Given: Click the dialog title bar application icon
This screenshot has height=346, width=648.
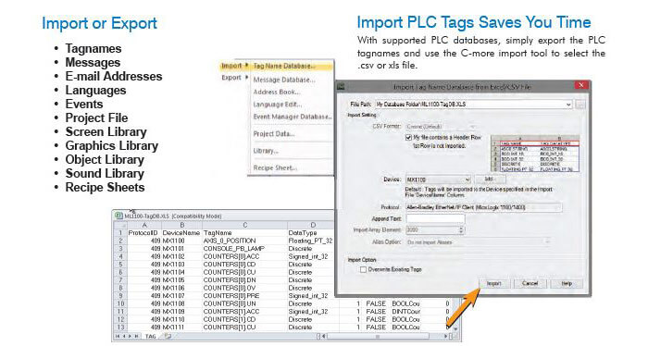Looking at the screenshot, I should coord(341,87).
